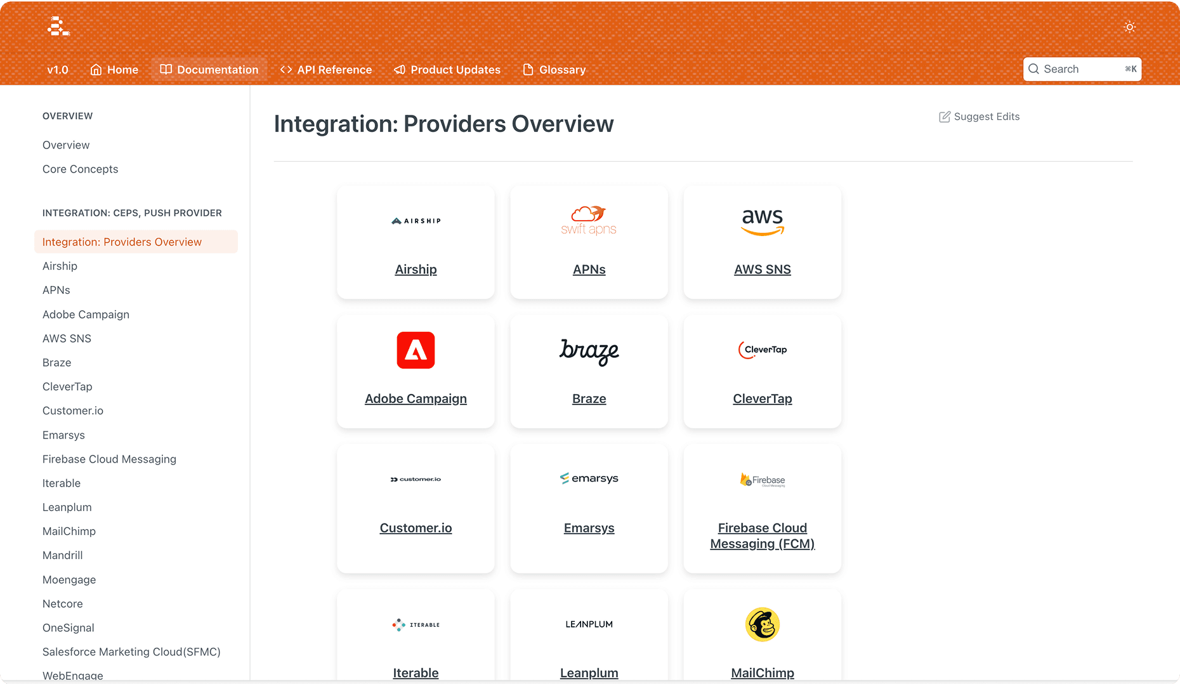Select Emarsys in the sidebar
Screen dimensions: 1180x684
coord(63,435)
